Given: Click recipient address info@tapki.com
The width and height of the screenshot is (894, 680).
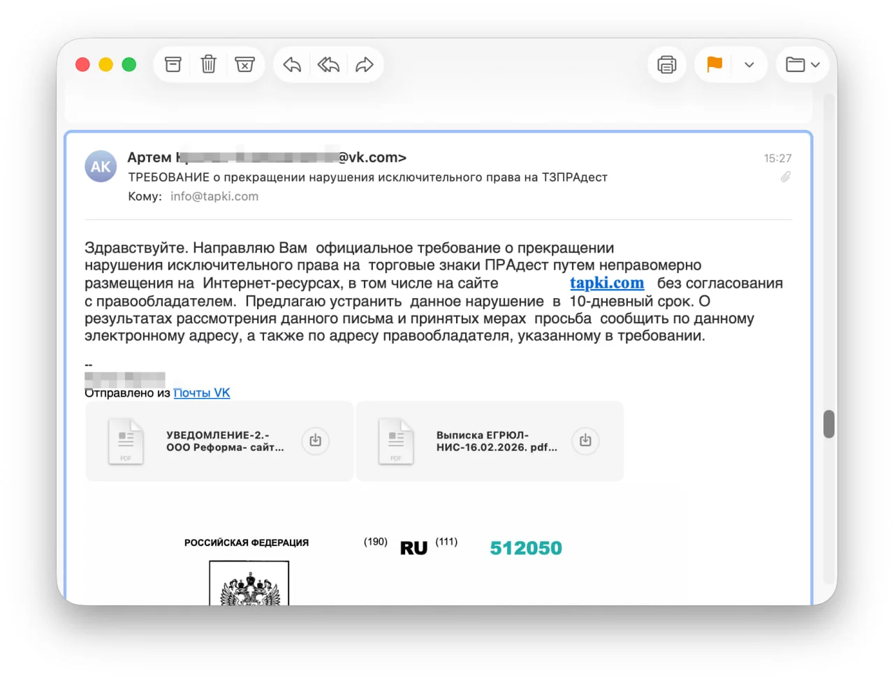Looking at the screenshot, I should pos(214,197).
